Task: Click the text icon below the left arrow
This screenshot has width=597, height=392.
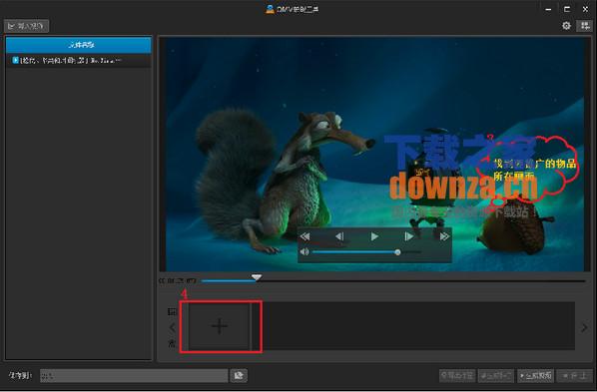Action: tap(172, 343)
